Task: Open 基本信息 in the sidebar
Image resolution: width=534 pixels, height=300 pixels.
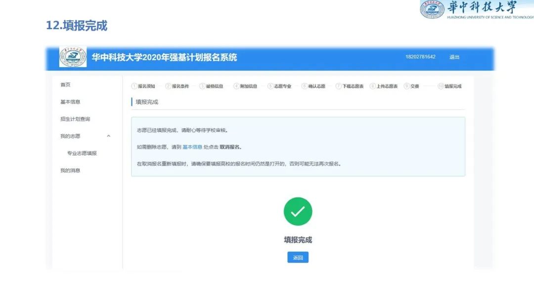Action: click(x=70, y=102)
